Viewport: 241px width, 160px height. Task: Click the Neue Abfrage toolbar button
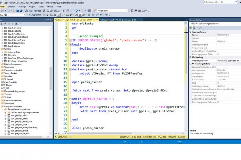(x=33, y=10)
